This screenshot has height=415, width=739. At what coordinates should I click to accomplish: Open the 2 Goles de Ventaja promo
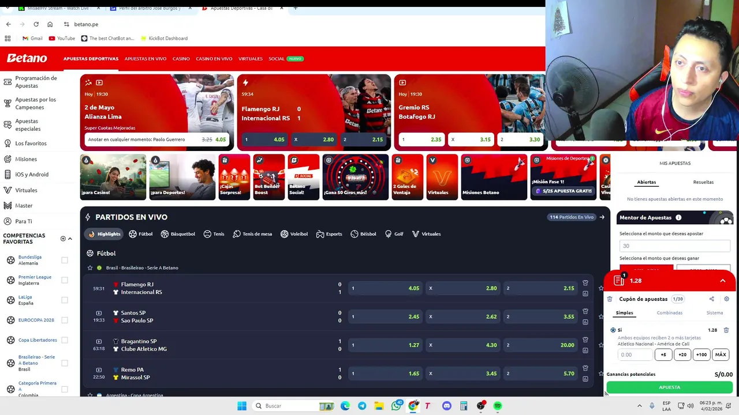pyautogui.click(x=408, y=177)
